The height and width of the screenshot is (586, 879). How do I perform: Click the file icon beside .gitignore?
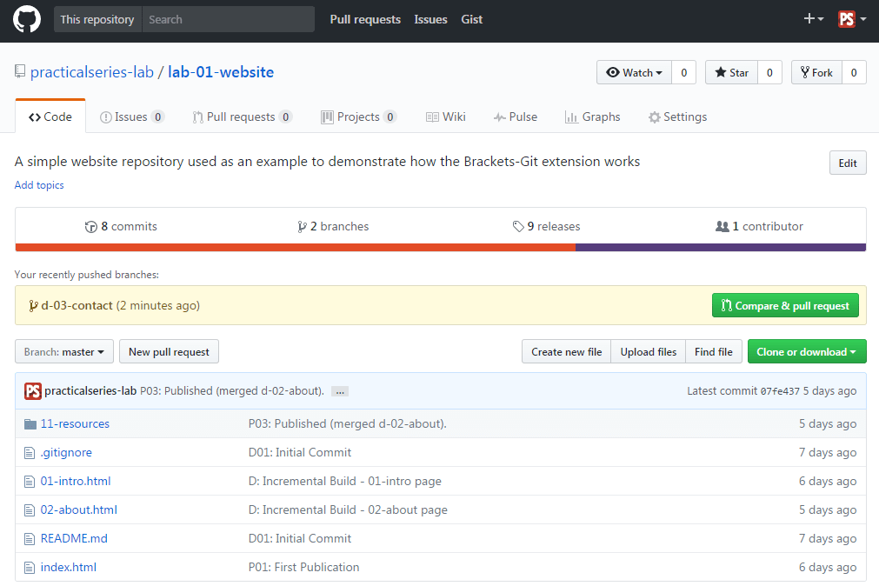(30, 452)
